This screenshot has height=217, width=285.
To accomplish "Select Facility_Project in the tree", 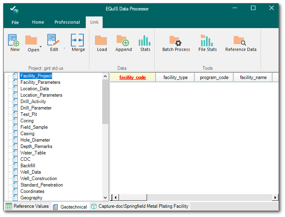I will (x=36, y=76).
